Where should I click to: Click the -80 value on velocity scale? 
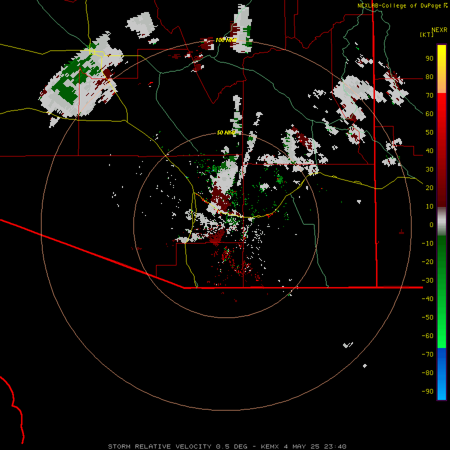pos(427,373)
